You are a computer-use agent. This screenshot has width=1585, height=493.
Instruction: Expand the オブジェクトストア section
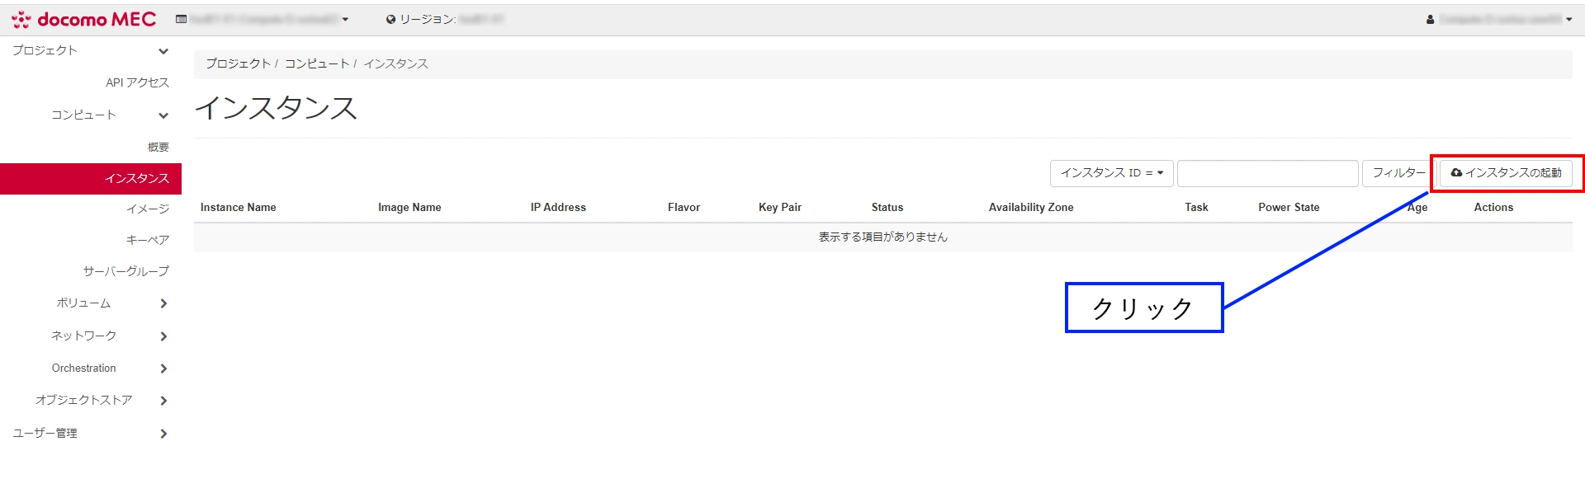pyautogui.click(x=163, y=401)
